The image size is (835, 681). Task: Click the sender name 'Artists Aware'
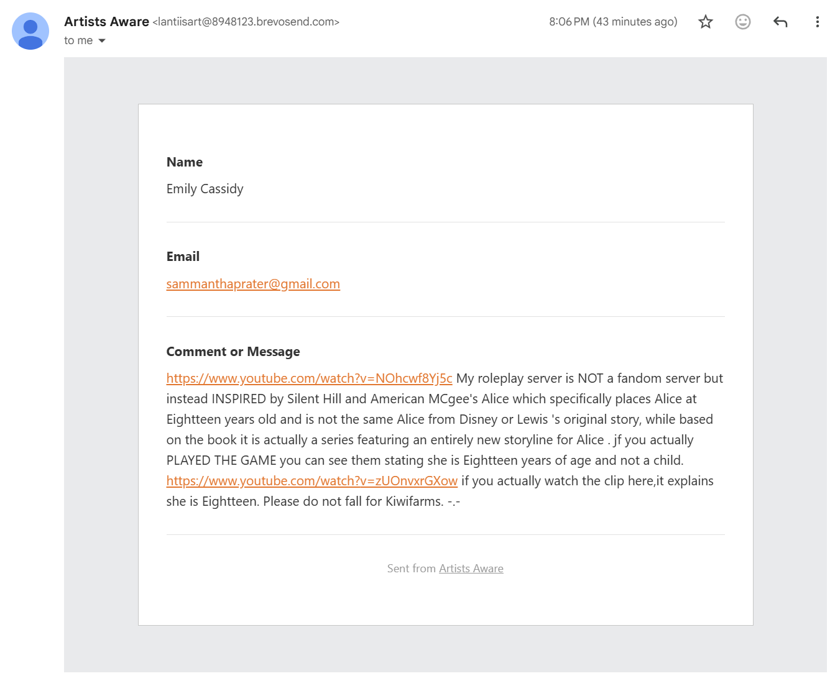pyautogui.click(x=106, y=22)
